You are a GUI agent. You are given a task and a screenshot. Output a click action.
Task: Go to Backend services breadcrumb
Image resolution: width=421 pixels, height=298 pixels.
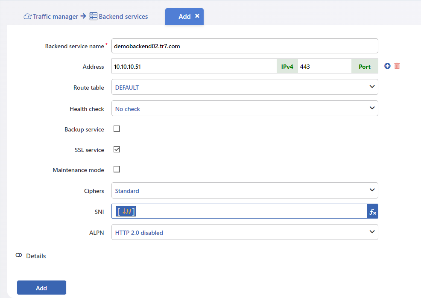point(123,16)
